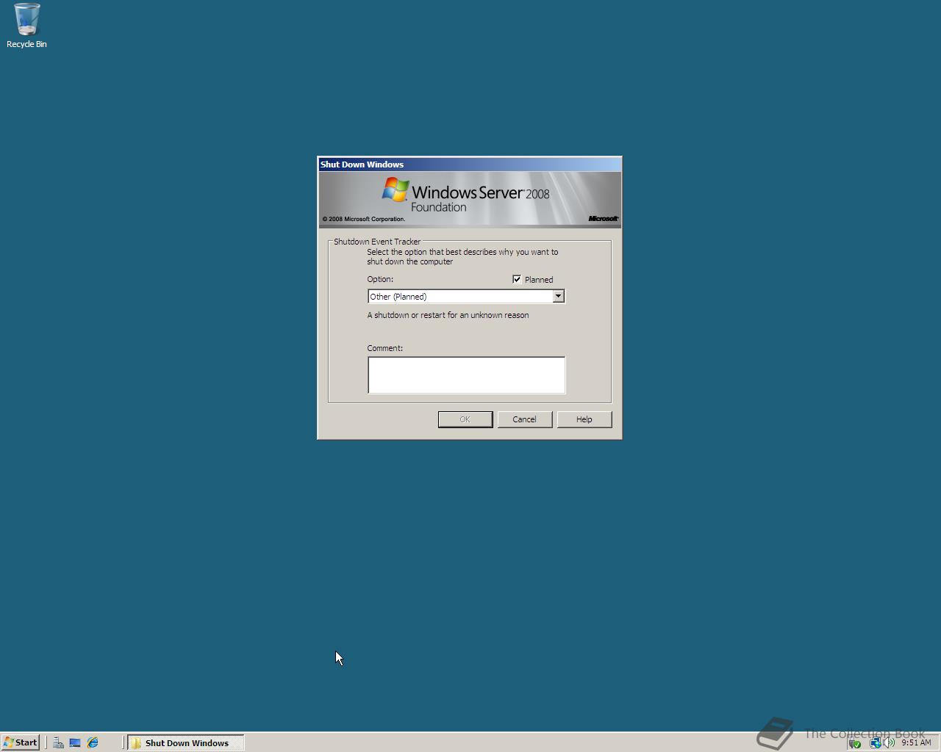The width and height of the screenshot is (941, 752).
Task: Click the Shut Down Windows title bar
Action: 470,164
